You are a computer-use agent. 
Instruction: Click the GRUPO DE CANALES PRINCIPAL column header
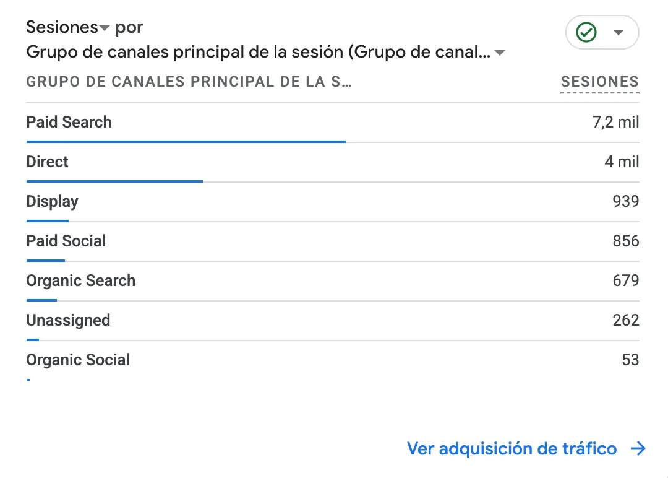(189, 82)
